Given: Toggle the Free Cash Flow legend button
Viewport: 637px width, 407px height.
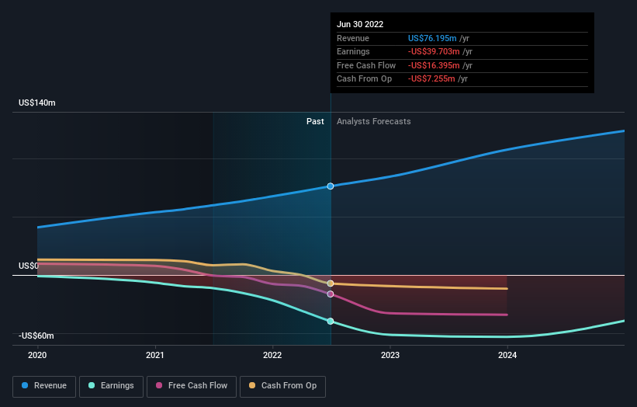Looking at the screenshot, I should (192, 386).
